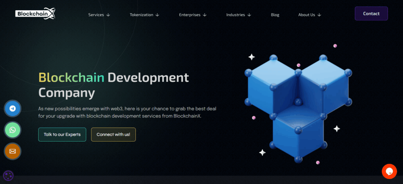The height and width of the screenshot is (184, 403).
Task: Expand the Enterprises dropdown menu
Action: point(192,15)
